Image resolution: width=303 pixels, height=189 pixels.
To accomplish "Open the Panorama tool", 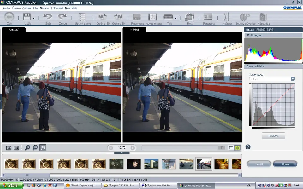I will pos(208,17).
